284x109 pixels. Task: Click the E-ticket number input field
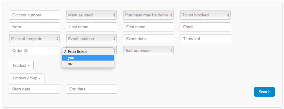coord(34,15)
